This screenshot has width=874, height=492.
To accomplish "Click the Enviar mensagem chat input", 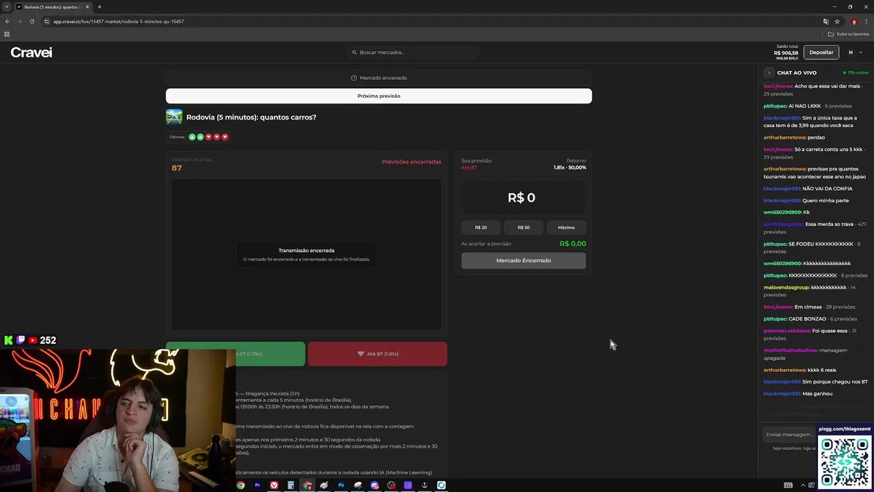I will click(789, 435).
